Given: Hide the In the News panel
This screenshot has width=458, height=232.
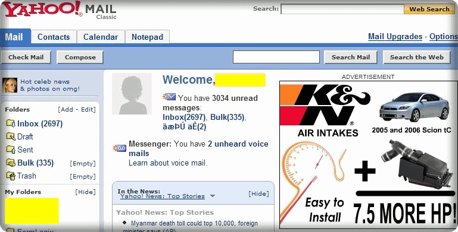Looking at the screenshot, I should click(258, 194).
